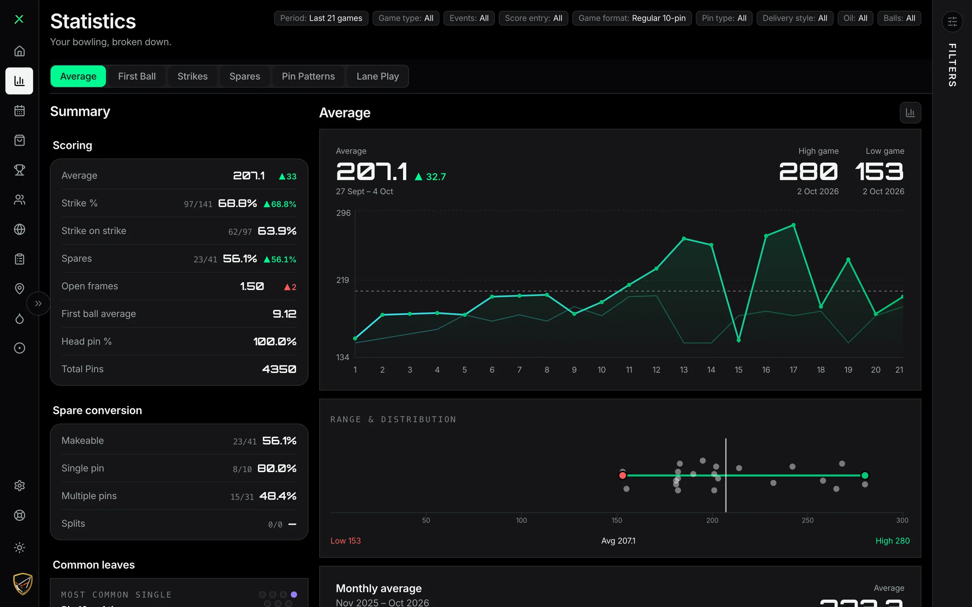Viewport: 972px width, 607px height.
Task: Open the people/friends sidebar icon
Action: (19, 200)
